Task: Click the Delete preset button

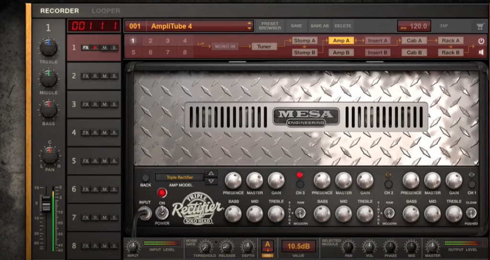Action: click(x=343, y=26)
